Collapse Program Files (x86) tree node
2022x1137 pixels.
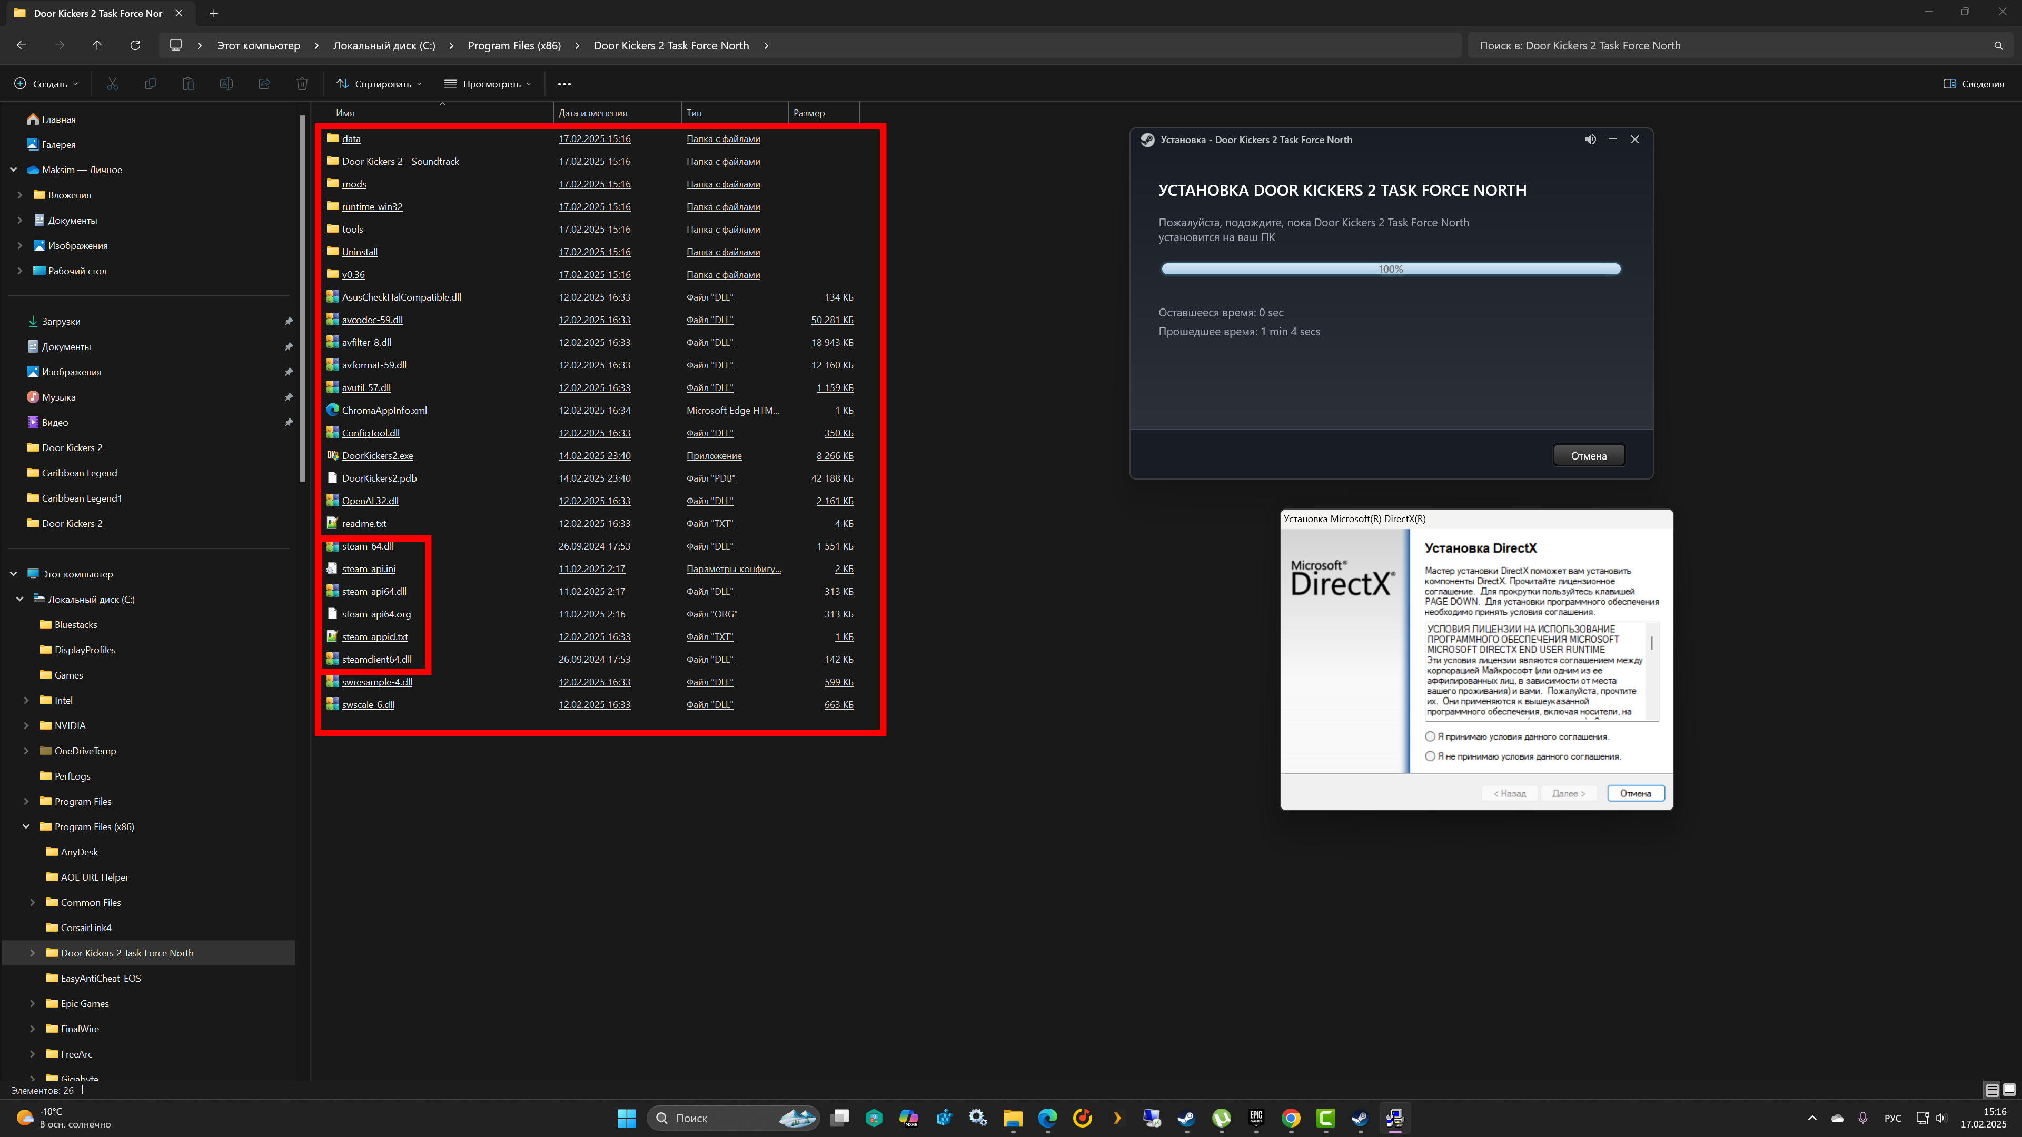tap(26, 827)
